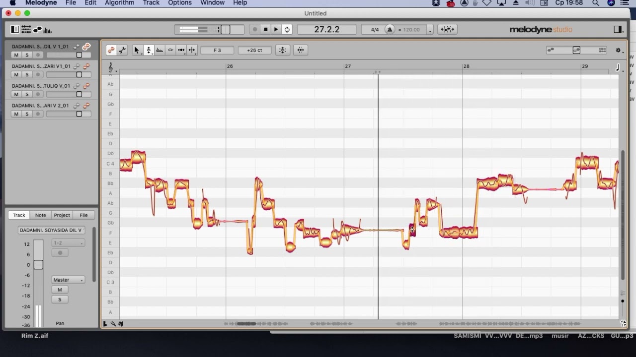The width and height of the screenshot is (636, 357).
Task: Click the 4/4 time signature field
Action: click(375, 30)
